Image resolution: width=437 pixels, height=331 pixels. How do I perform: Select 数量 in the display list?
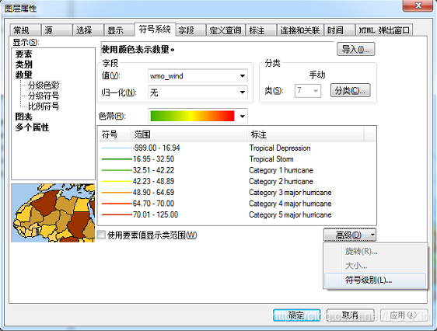(x=23, y=75)
